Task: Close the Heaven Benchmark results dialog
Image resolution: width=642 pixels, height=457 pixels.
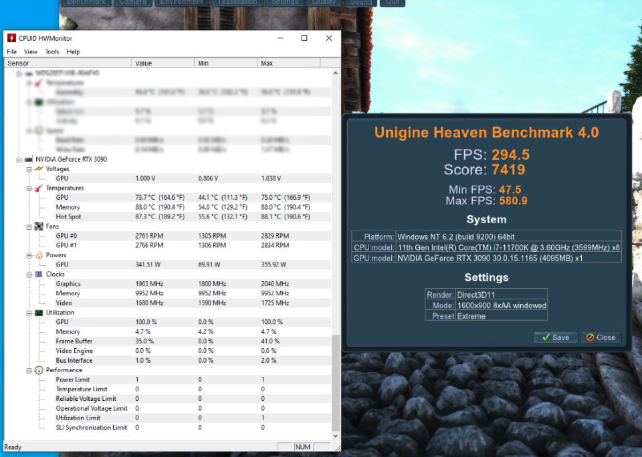Action: [x=601, y=337]
